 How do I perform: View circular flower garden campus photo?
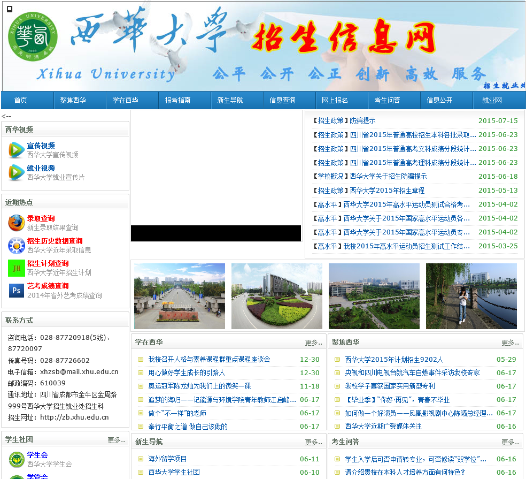click(x=277, y=296)
